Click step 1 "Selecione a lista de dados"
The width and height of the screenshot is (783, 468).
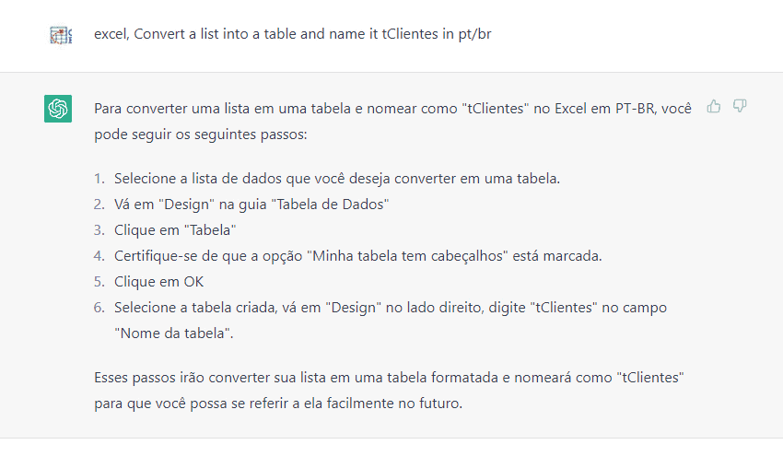click(x=337, y=179)
